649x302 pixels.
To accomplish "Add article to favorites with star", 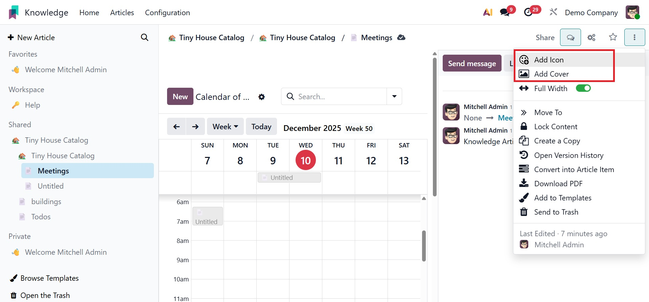I will point(613,37).
